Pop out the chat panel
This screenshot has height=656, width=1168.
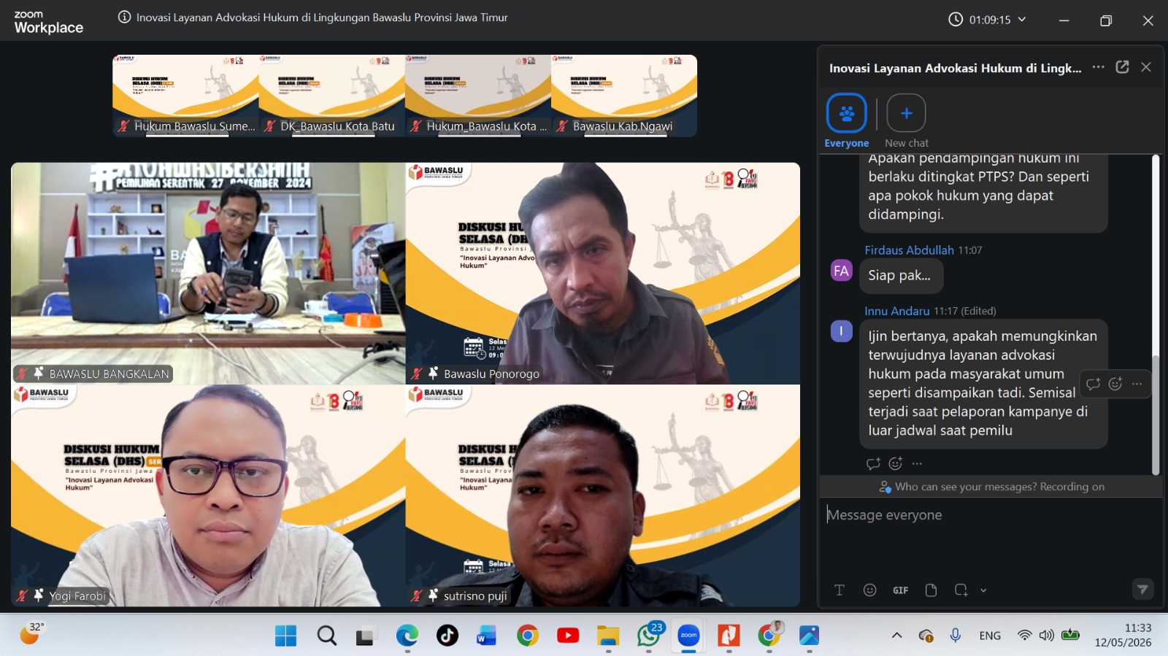click(x=1122, y=67)
